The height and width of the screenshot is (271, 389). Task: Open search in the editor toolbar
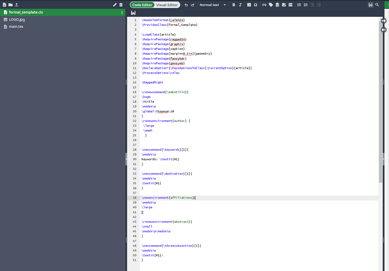click(377, 5)
